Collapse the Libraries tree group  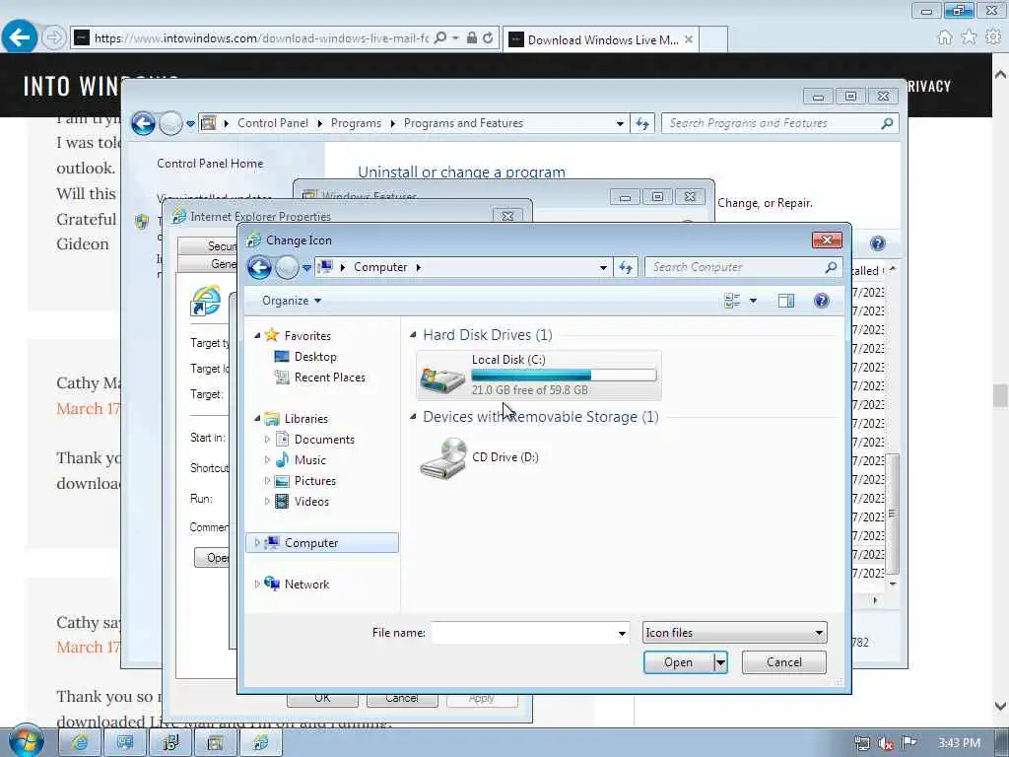tap(257, 418)
